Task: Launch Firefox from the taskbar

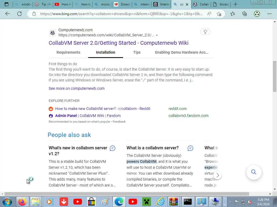Action: (22, 202)
